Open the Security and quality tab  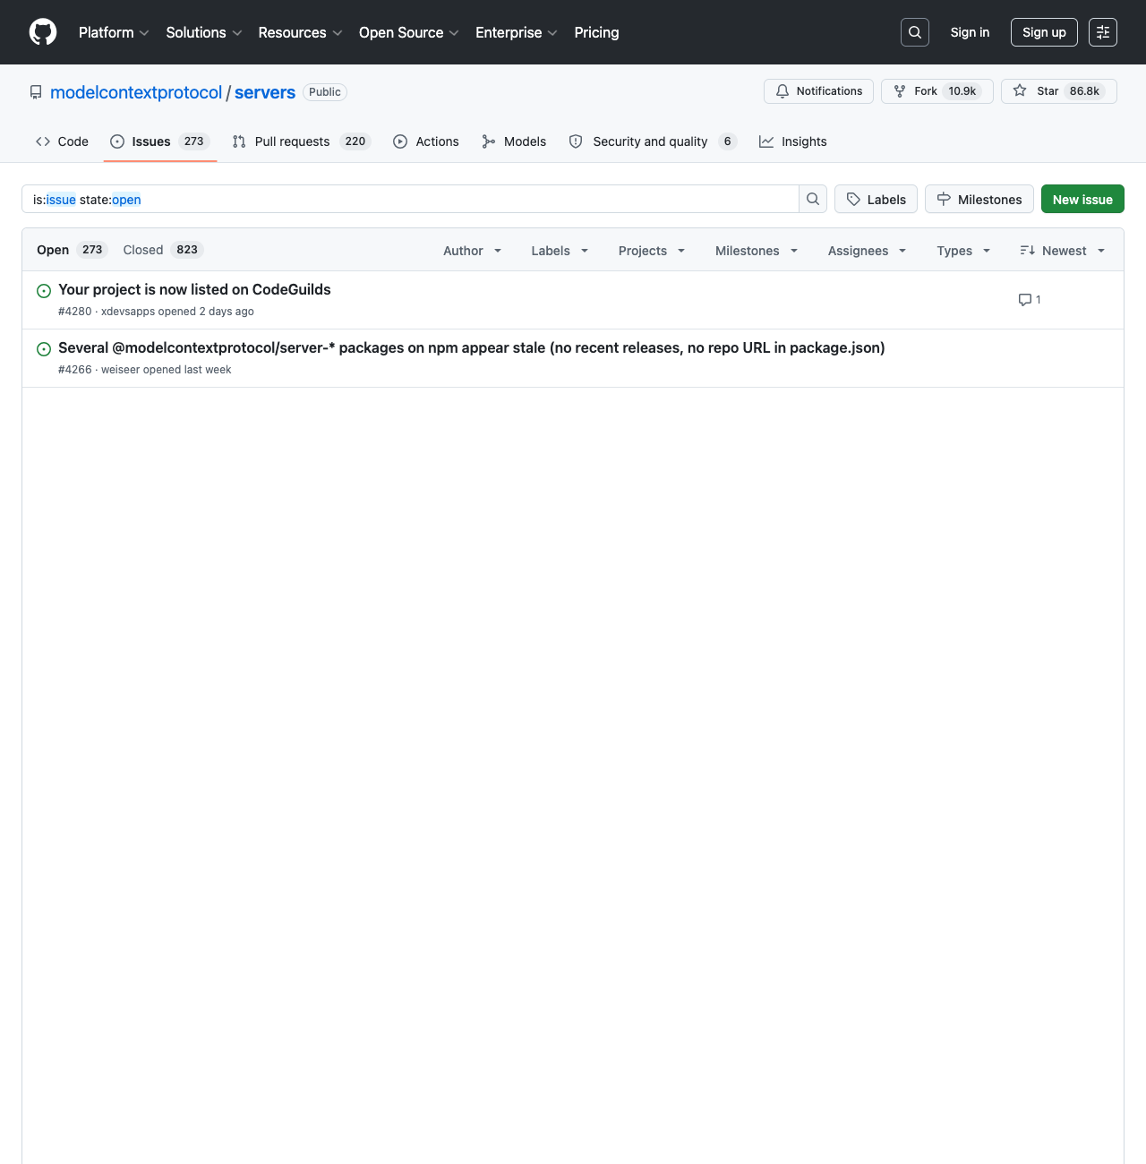click(653, 141)
